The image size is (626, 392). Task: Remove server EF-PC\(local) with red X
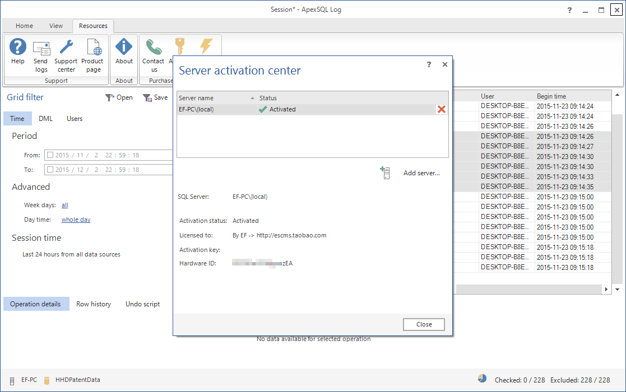441,109
